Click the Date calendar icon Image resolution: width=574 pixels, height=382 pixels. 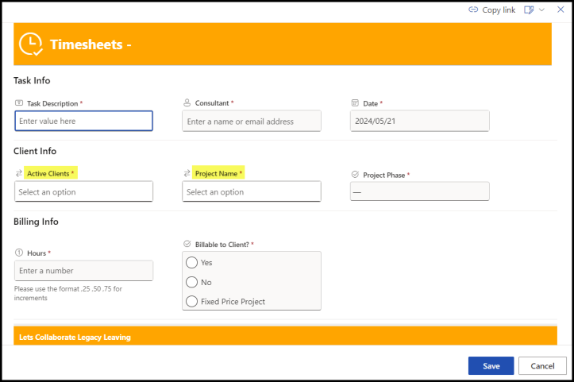355,103
